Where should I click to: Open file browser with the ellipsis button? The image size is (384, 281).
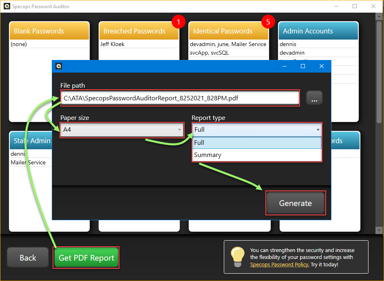(314, 98)
